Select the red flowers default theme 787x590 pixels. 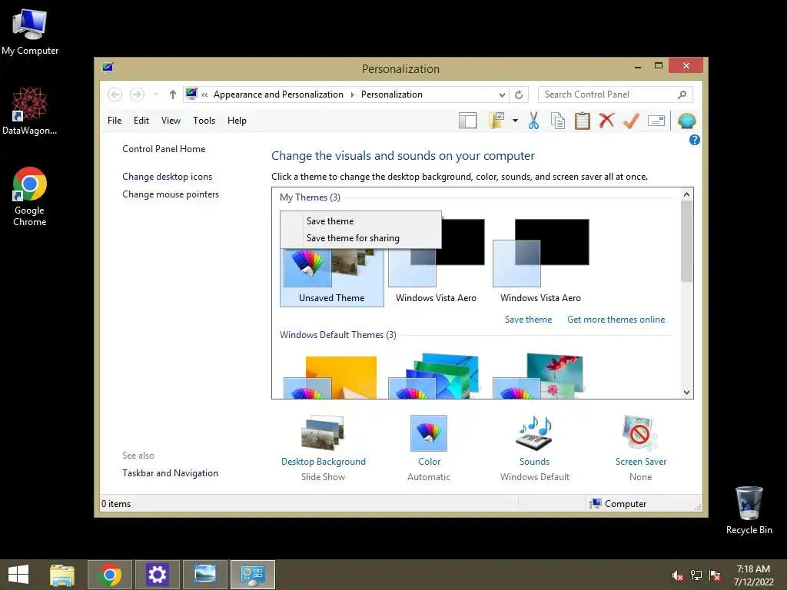[539, 376]
